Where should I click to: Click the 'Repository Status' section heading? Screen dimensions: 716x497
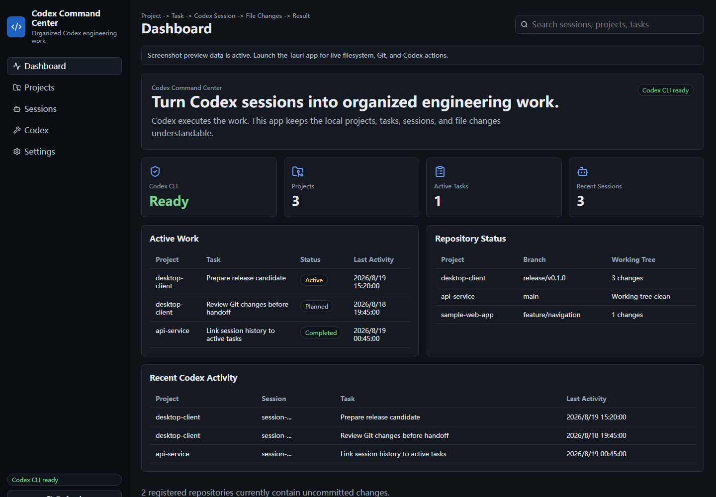470,239
